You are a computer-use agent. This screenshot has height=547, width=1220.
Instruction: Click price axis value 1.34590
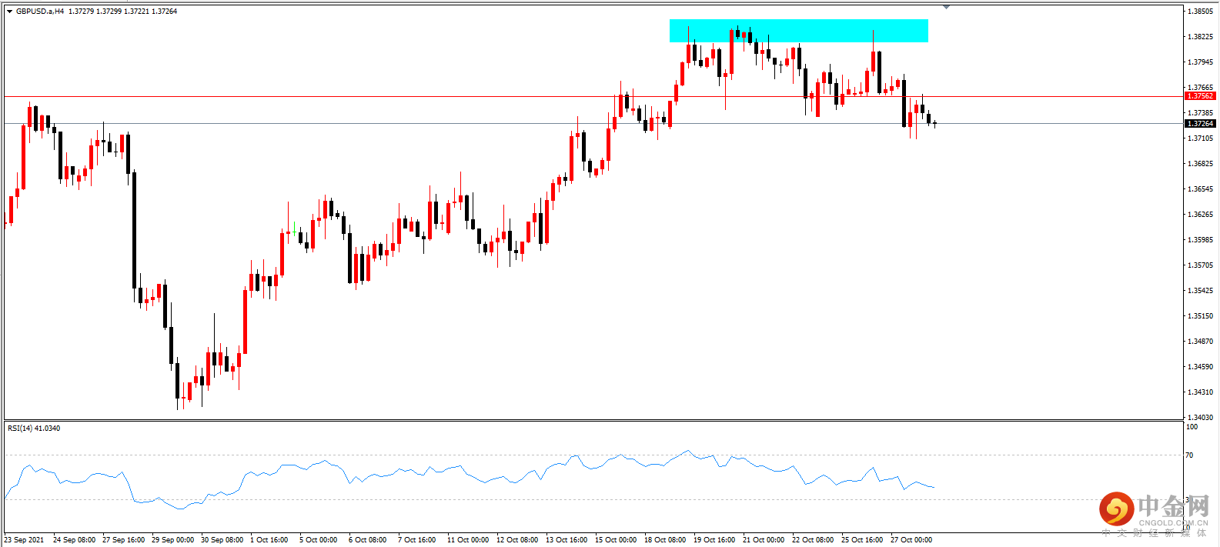click(1200, 367)
